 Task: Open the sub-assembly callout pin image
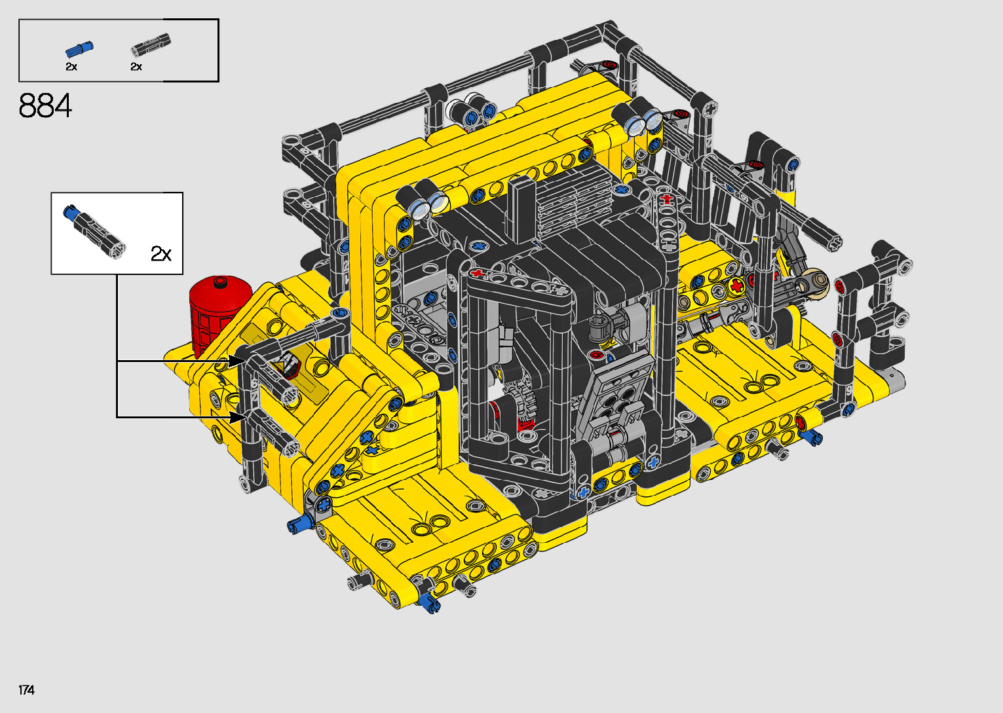[94, 232]
